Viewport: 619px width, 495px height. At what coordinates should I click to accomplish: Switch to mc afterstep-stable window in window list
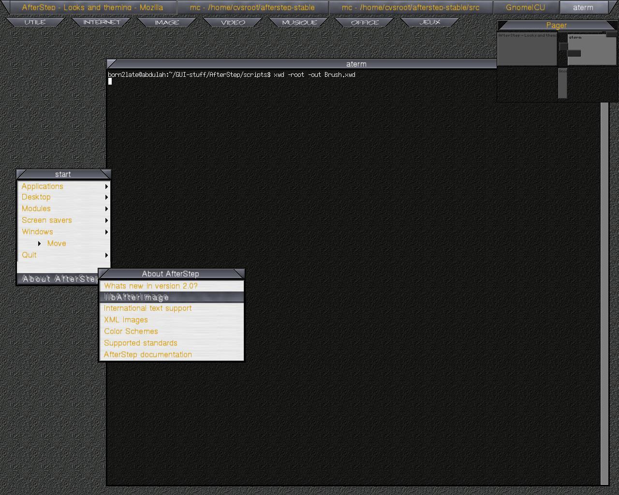[252, 7]
